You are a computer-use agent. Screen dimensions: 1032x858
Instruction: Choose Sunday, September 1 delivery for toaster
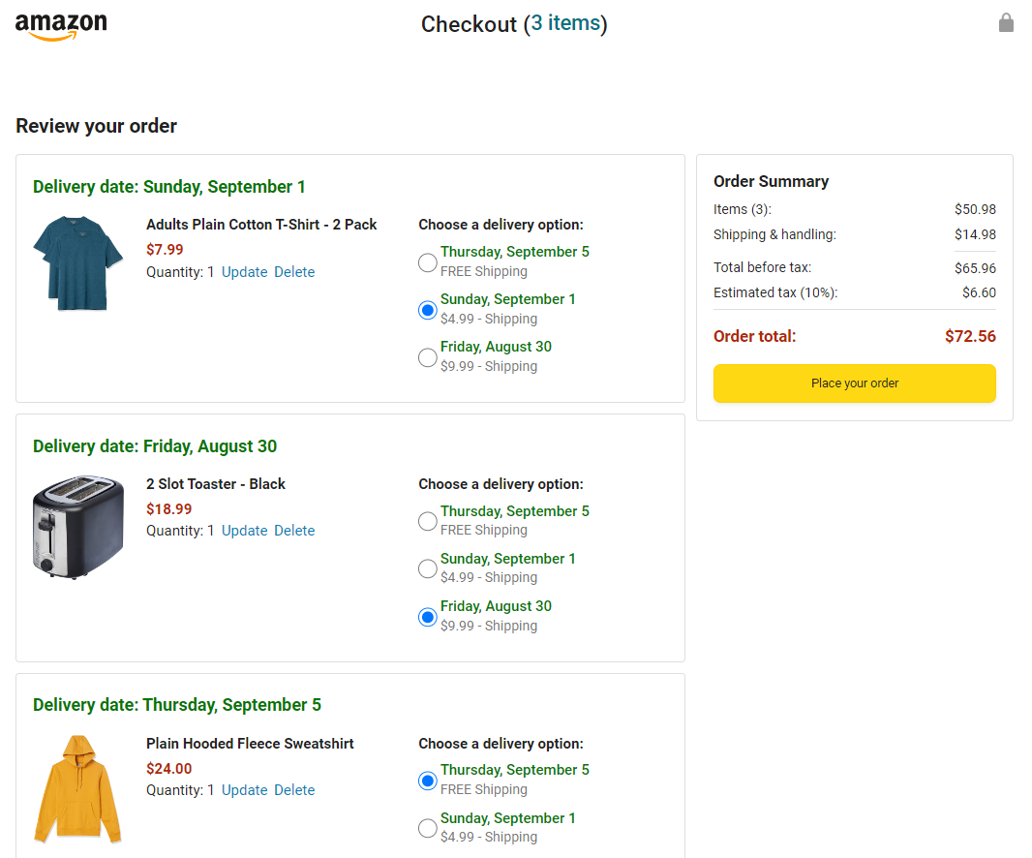tap(428, 568)
